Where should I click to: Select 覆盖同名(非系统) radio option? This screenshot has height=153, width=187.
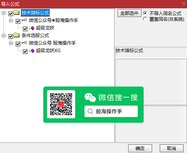click(x=145, y=19)
